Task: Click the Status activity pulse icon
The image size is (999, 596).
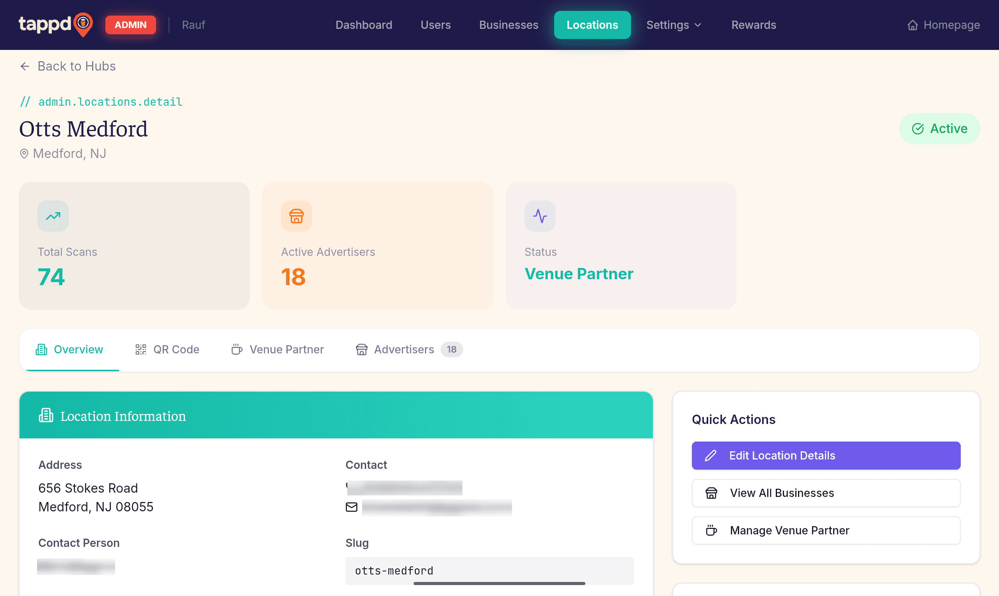Action: (x=540, y=216)
